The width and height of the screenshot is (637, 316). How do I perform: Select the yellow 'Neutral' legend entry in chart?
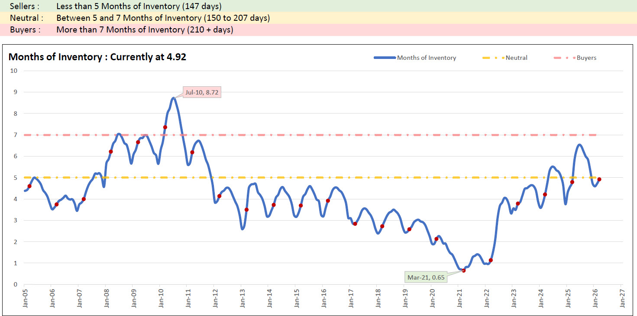[x=516, y=58]
